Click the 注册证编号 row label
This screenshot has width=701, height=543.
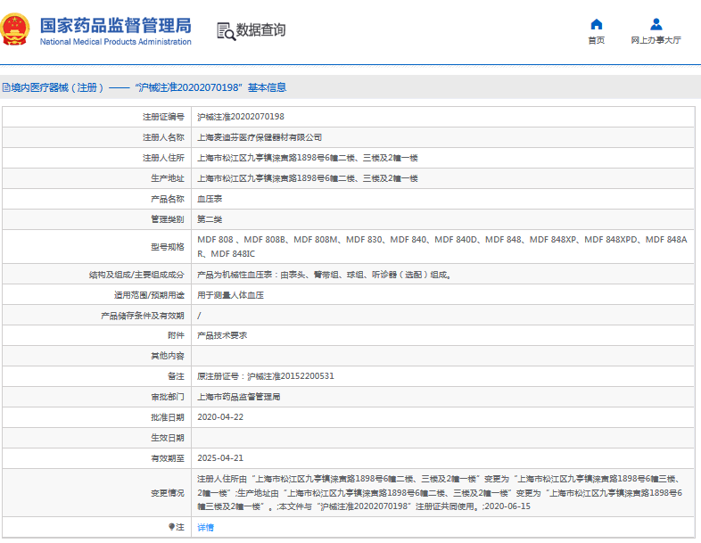click(x=163, y=117)
